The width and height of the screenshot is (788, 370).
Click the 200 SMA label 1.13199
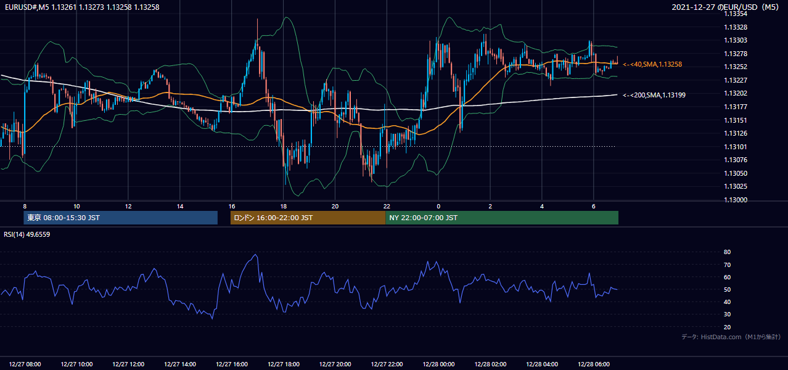(654, 95)
